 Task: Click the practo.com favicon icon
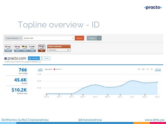(5, 59)
